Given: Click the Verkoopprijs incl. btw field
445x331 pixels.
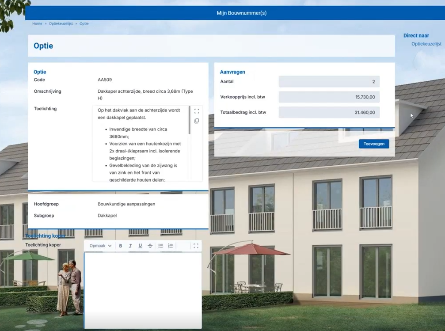Looking at the screenshot, I should 329,97.
